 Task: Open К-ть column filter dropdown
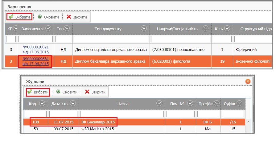pos(227,28)
